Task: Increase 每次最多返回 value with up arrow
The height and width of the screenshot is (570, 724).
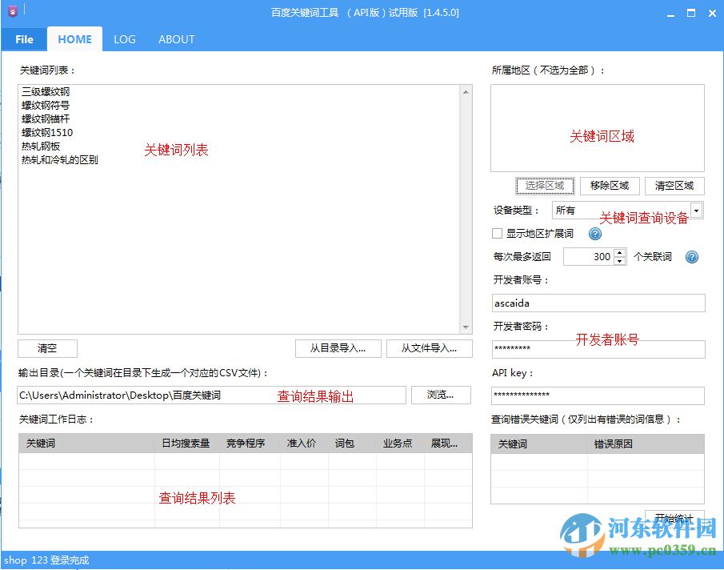Action: click(x=620, y=253)
